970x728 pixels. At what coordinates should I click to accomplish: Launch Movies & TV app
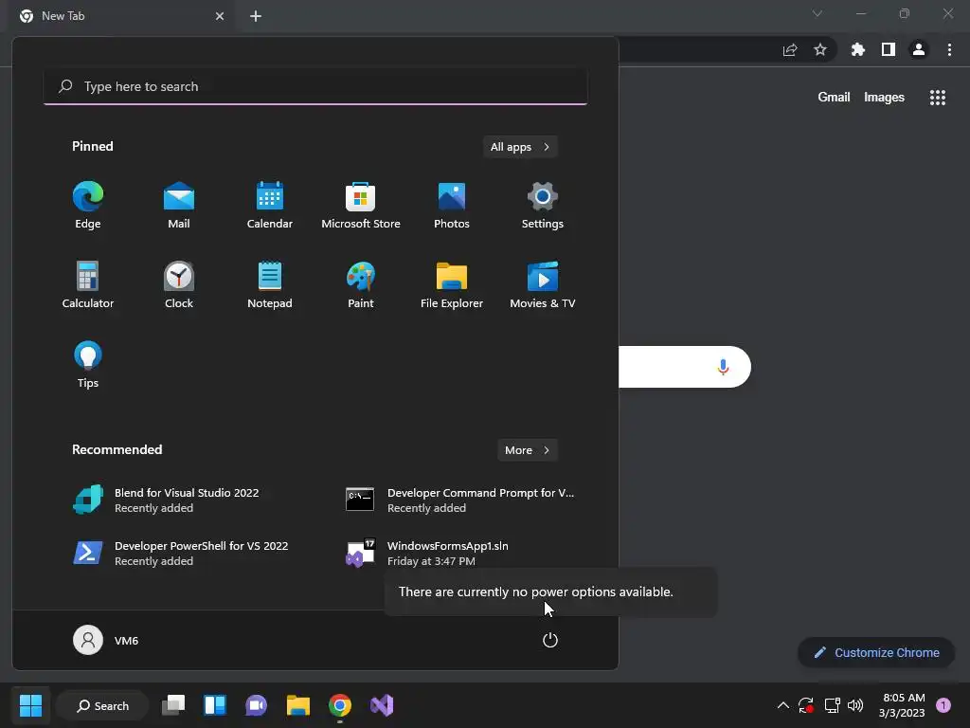tap(543, 285)
